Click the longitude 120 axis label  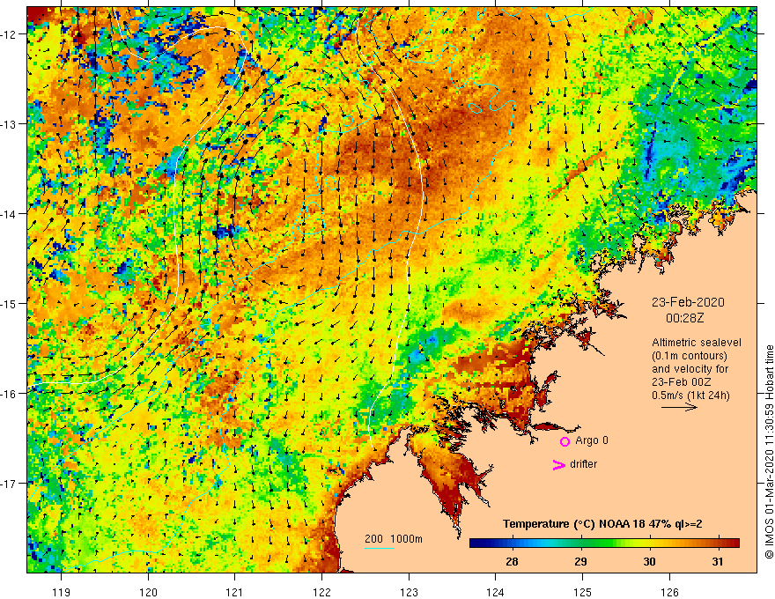coord(148,592)
